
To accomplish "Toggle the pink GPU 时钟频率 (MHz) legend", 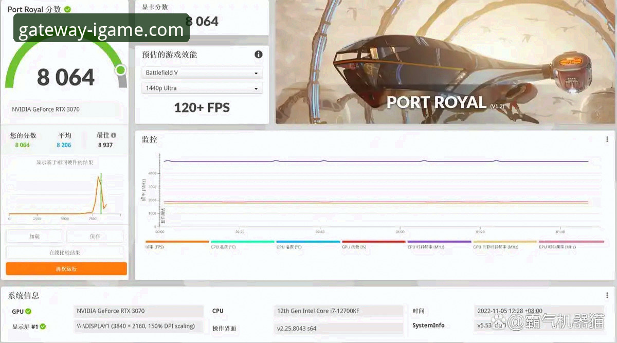I will click(571, 245).
